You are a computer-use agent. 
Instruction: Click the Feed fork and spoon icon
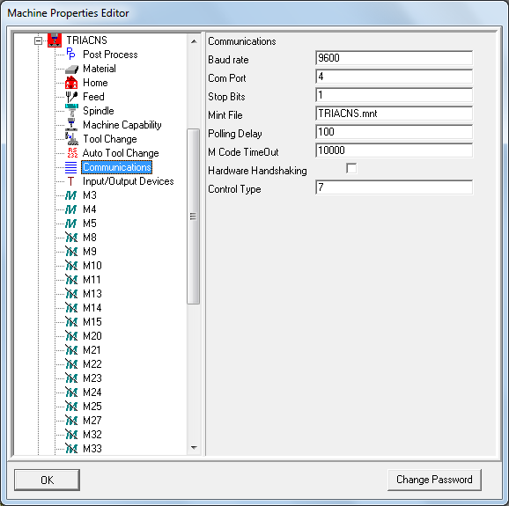(71, 97)
